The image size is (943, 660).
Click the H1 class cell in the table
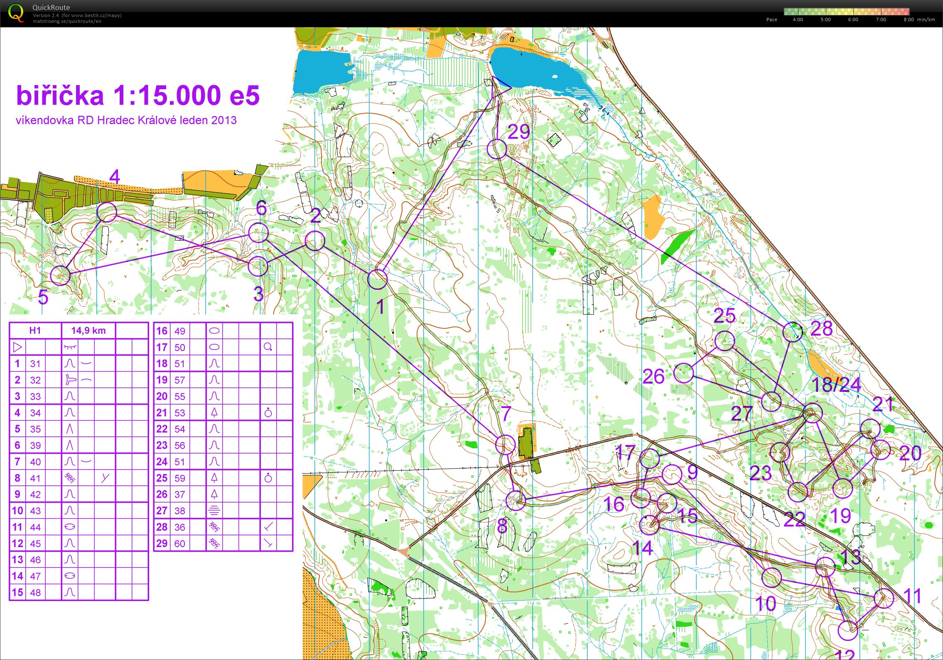pyautogui.click(x=35, y=330)
